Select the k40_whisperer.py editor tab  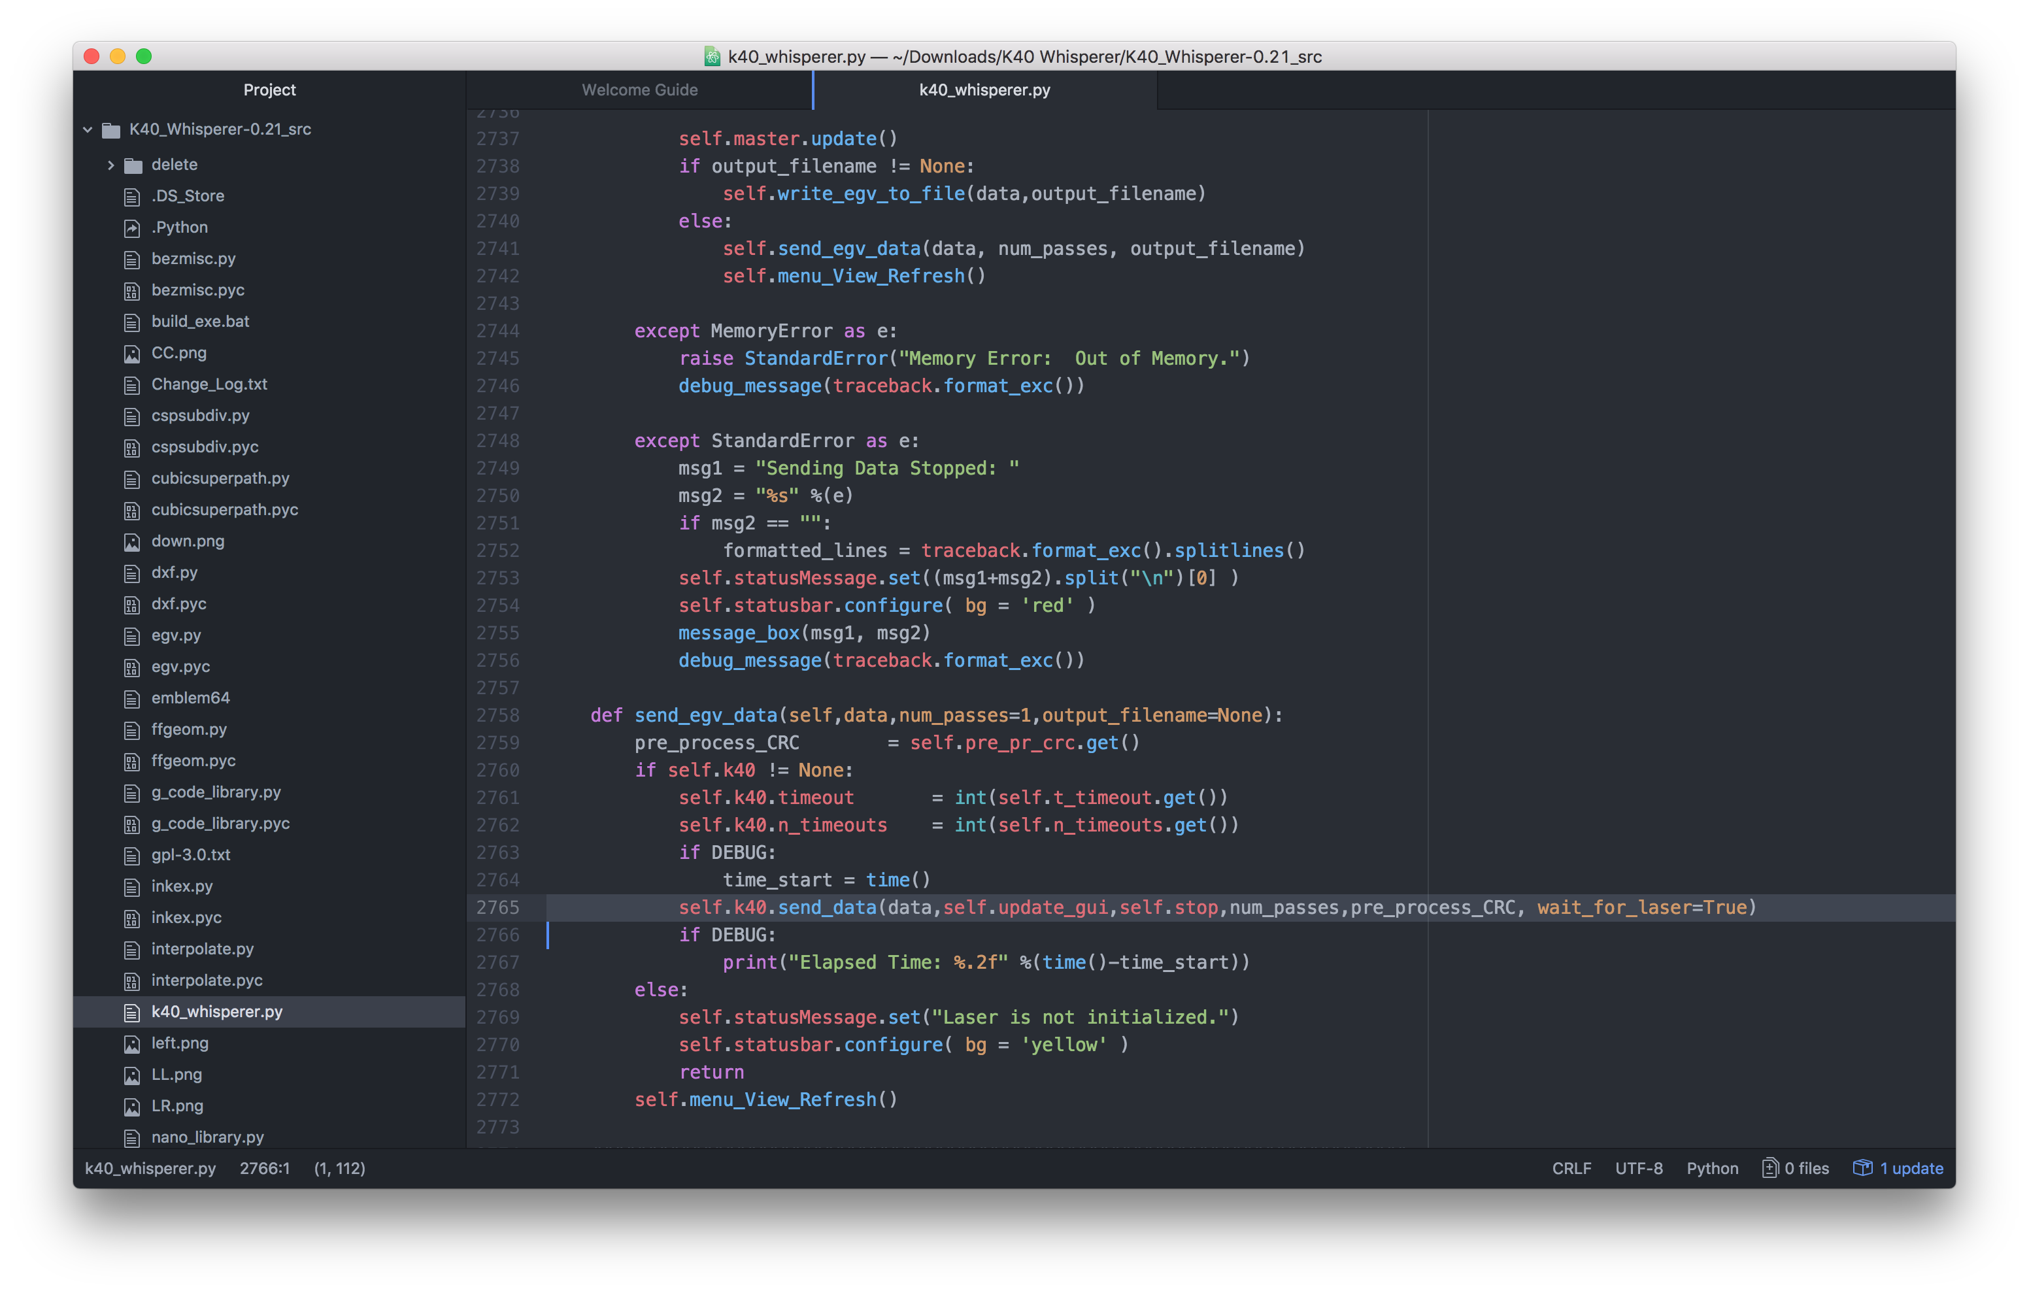coord(984,90)
